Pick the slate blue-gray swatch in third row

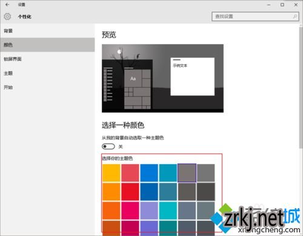coord(187,211)
